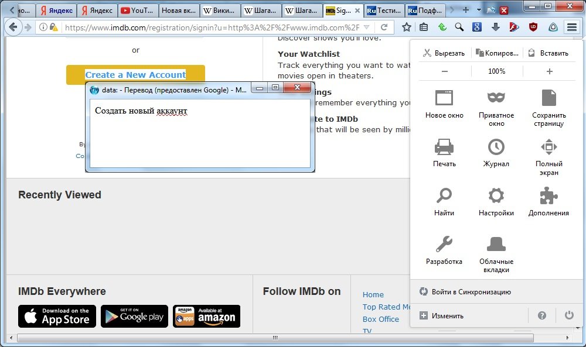Image resolution: width=586 pixels, height=347 pixels.
Task: Click the horizontal scrollbar right arrow
Action: pos(567,338)
